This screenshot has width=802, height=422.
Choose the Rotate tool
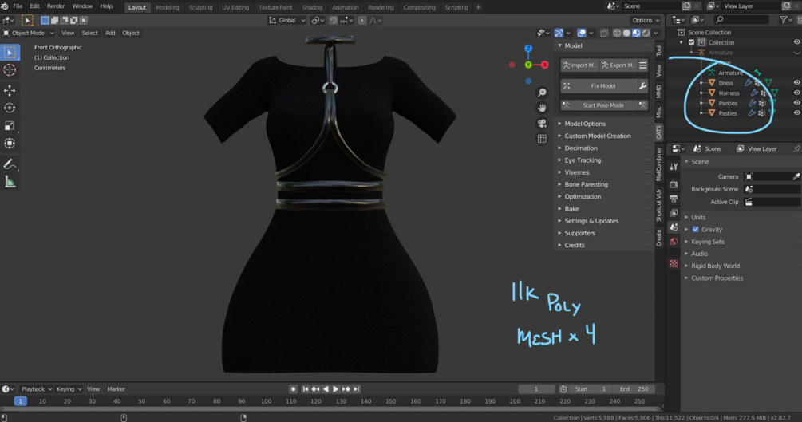[10, 108]
